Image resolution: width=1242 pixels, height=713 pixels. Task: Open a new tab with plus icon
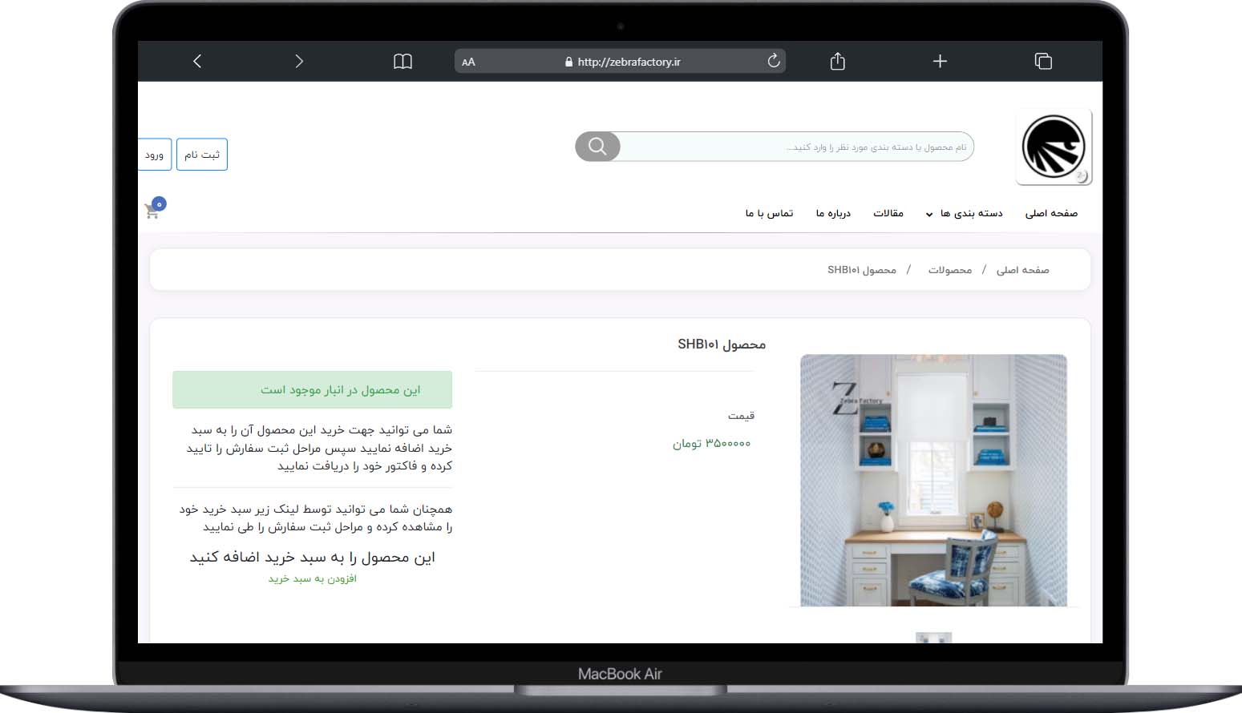click(x=940, y=61)
